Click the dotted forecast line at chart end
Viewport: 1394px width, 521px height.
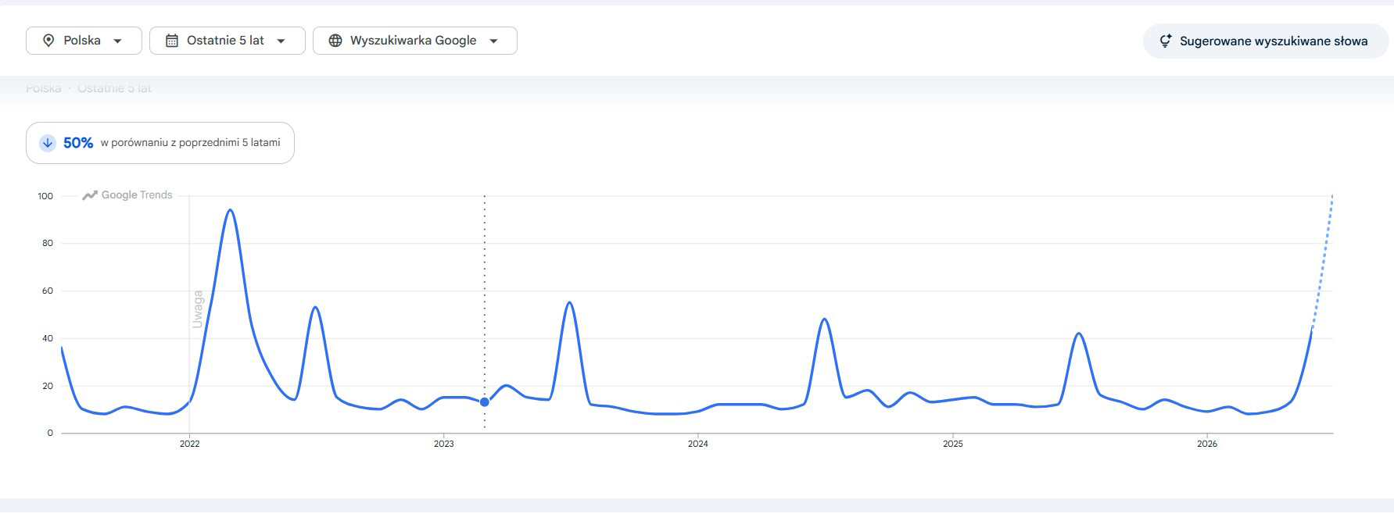[1323, 262]
